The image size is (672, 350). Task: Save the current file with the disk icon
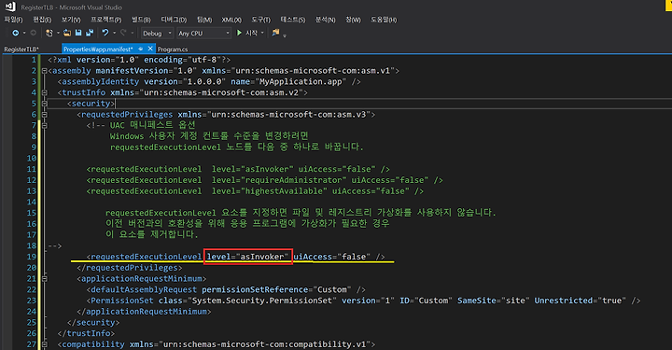pos(78,33)
